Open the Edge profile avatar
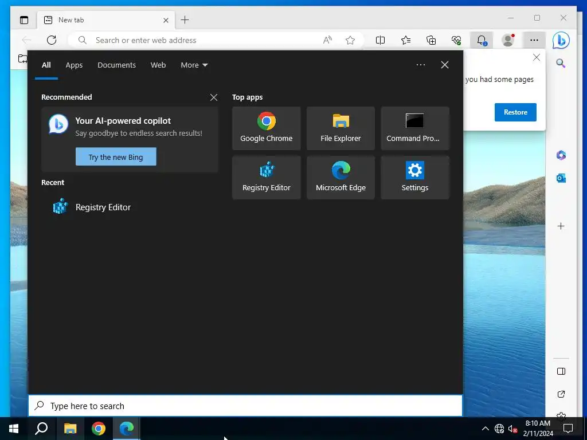Image resolution: width=587 pixels, height=440 pixels. (x=508, y=40)
